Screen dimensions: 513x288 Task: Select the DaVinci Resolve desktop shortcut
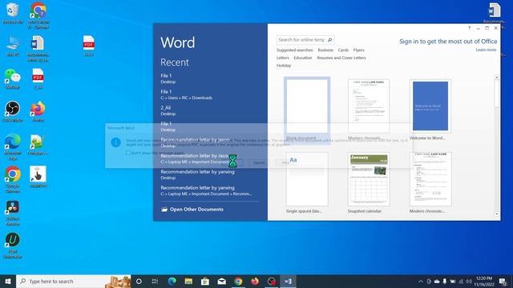pyautogui.click(x=13, y=212)
